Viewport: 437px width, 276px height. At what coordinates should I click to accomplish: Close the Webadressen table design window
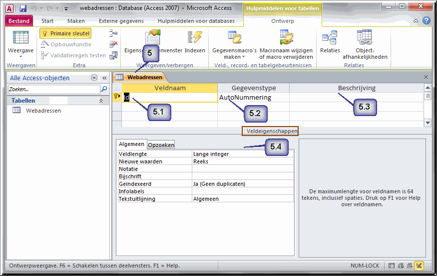(x=426, y=77)
